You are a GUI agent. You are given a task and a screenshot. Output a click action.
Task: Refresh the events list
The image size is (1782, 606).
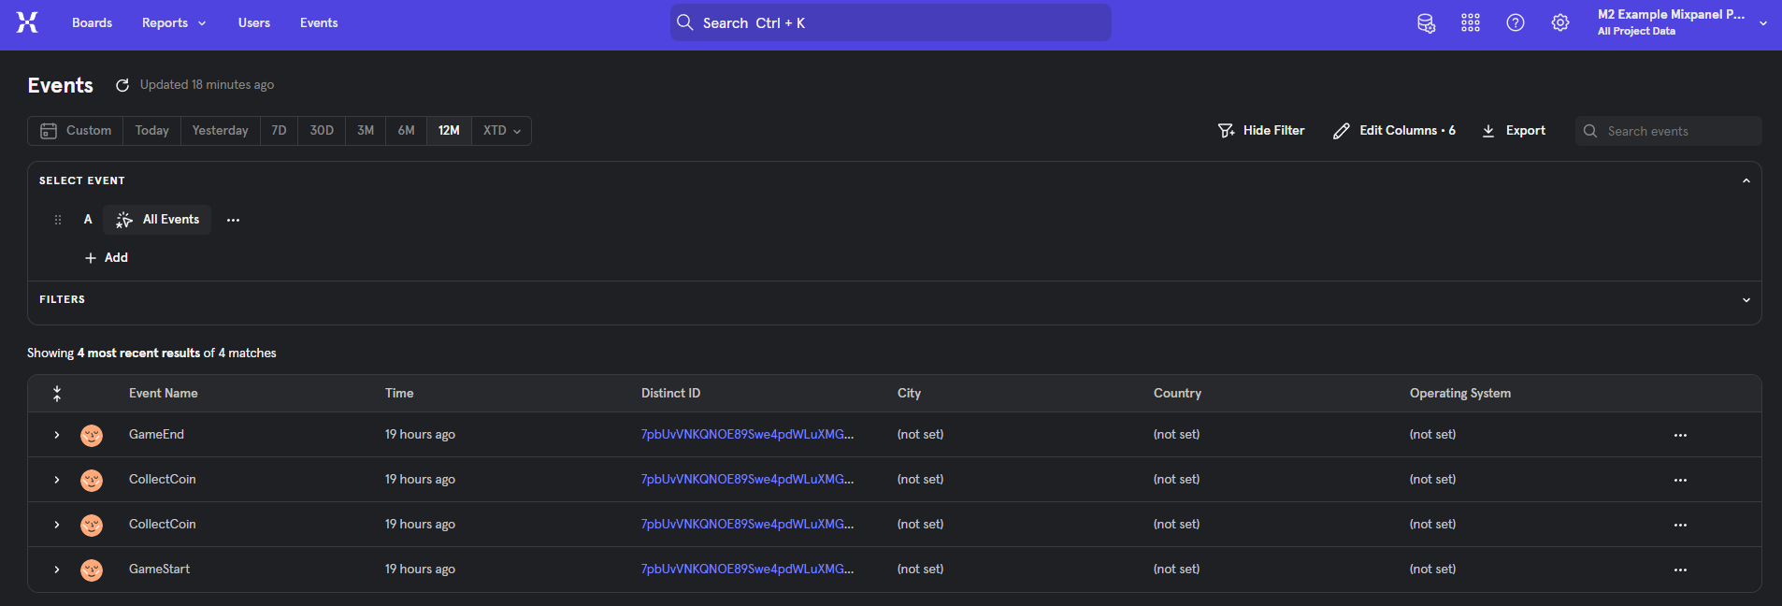(122, 85)
